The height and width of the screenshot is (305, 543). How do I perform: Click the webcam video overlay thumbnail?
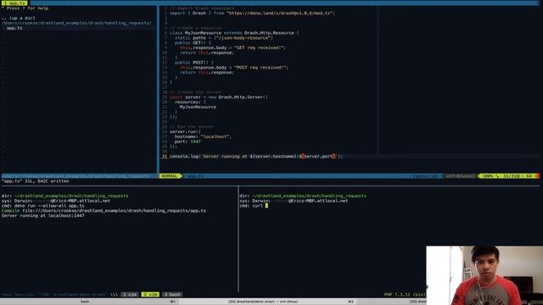pos(484,275)
